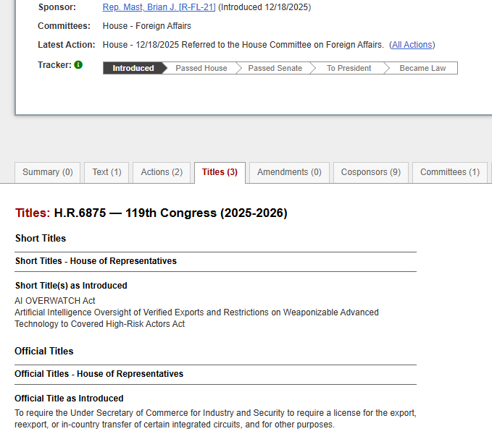
Task: Open the Actions (2) tab
Action: [x=162, y=172]
